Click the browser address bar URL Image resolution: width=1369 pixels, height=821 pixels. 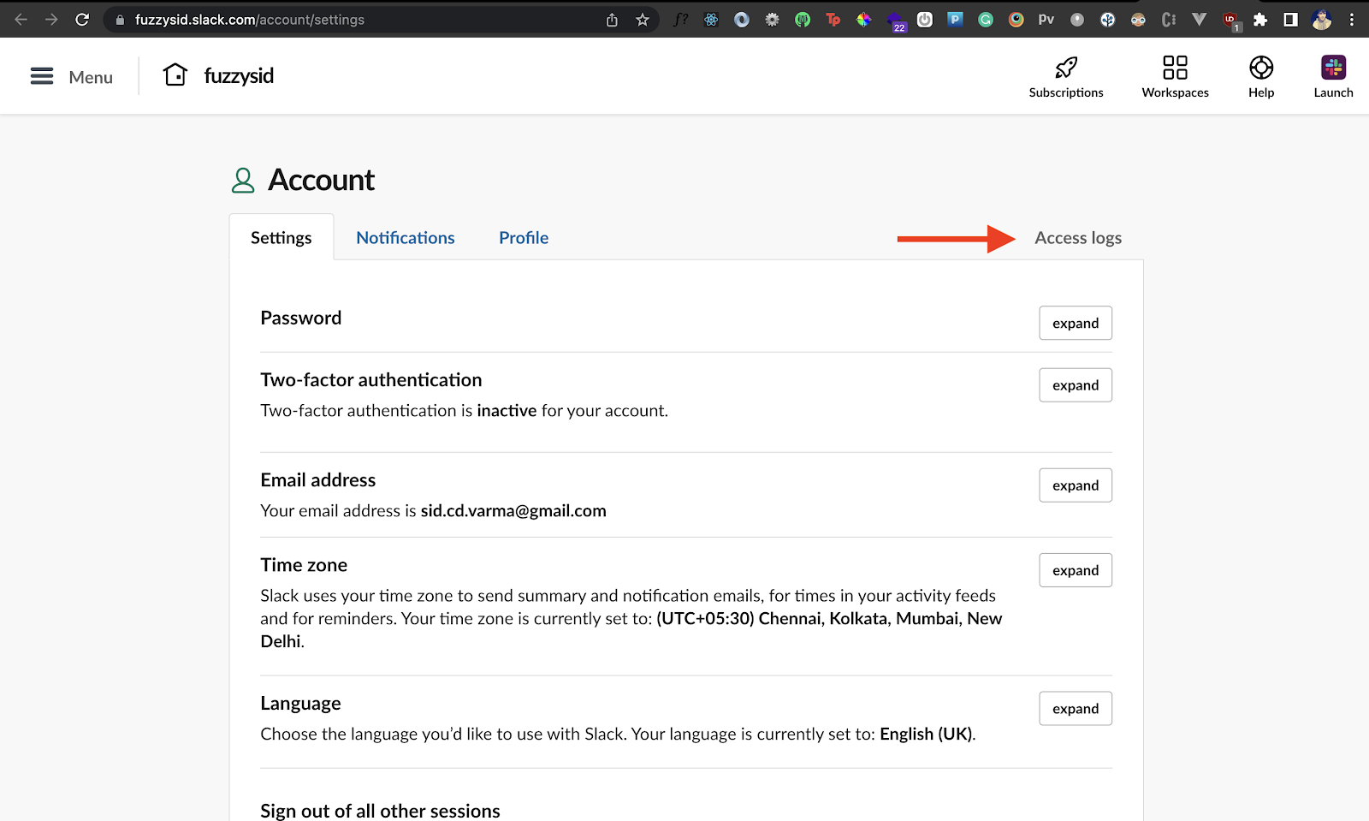342,20
